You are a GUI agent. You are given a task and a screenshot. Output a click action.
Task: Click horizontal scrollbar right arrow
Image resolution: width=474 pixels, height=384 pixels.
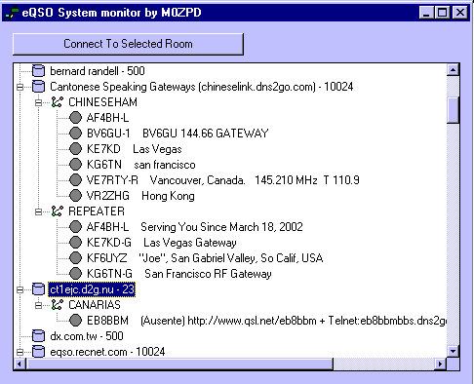(441, 364)
